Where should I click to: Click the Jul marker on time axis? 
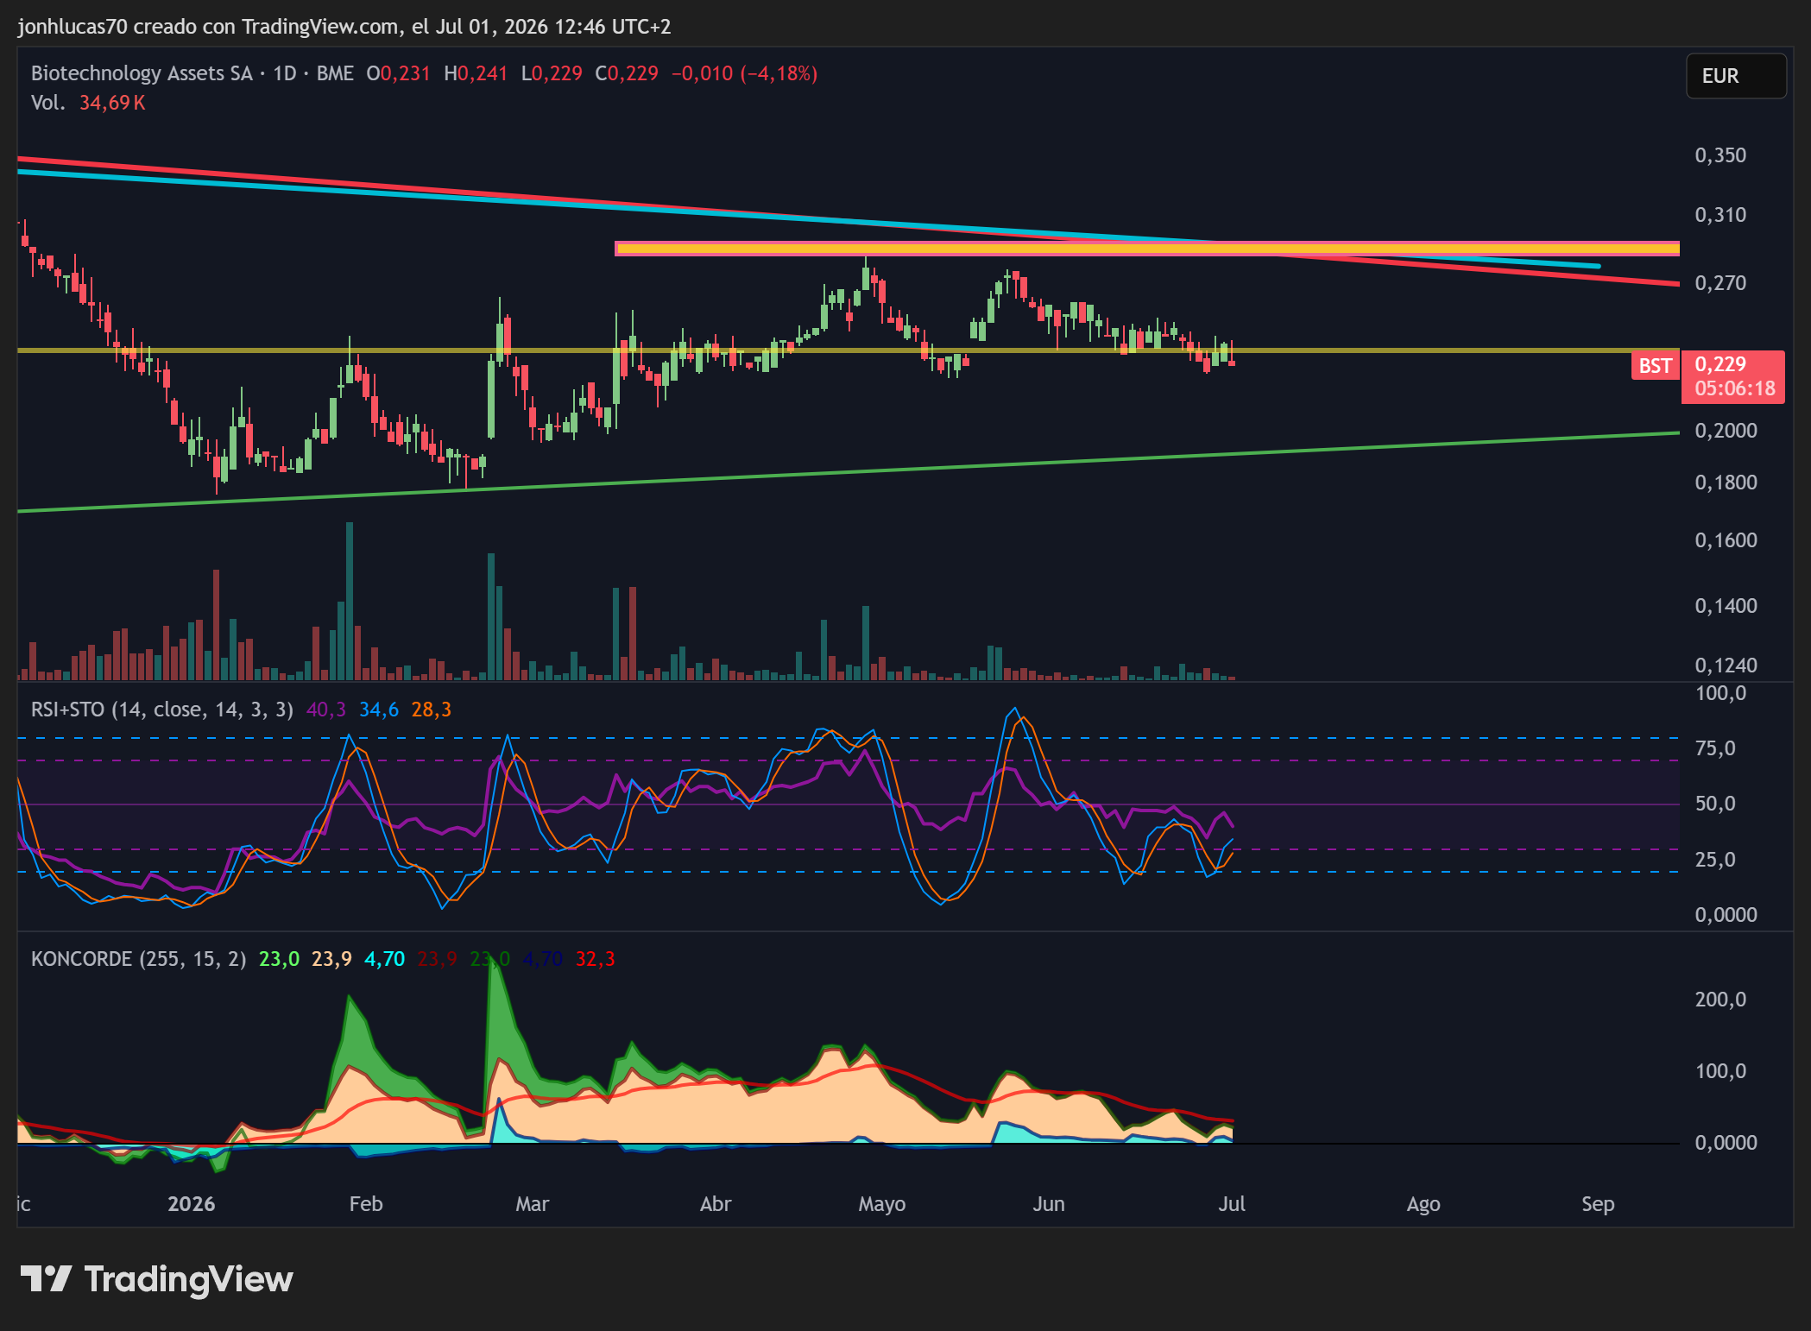[1231, 1204]
